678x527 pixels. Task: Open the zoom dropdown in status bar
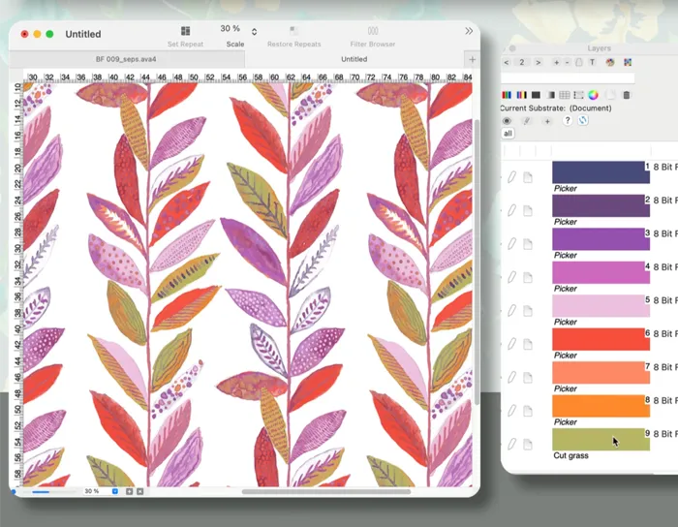pos(115,491)
